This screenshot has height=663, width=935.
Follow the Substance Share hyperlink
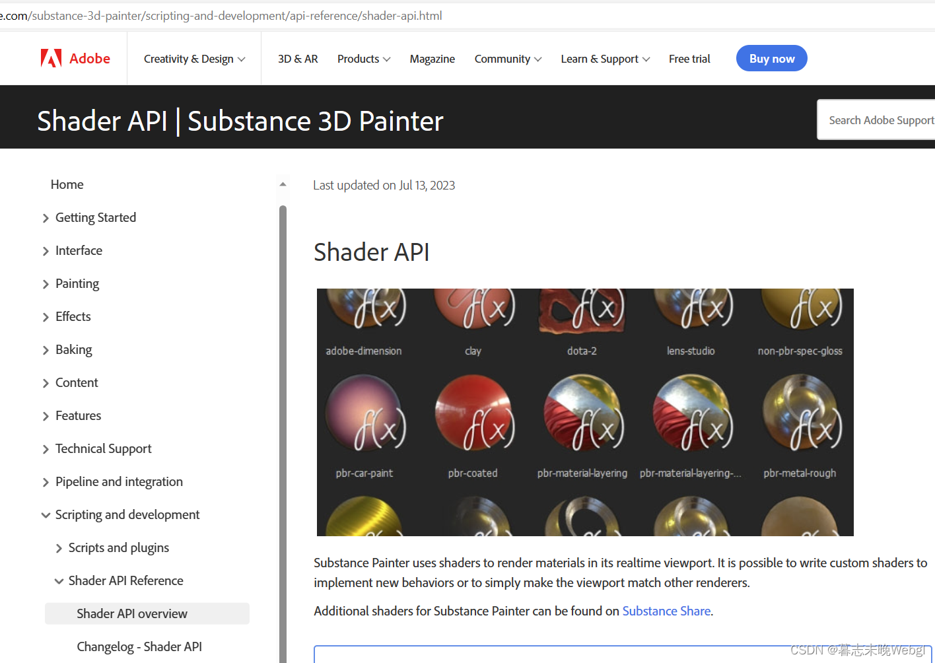666,611
